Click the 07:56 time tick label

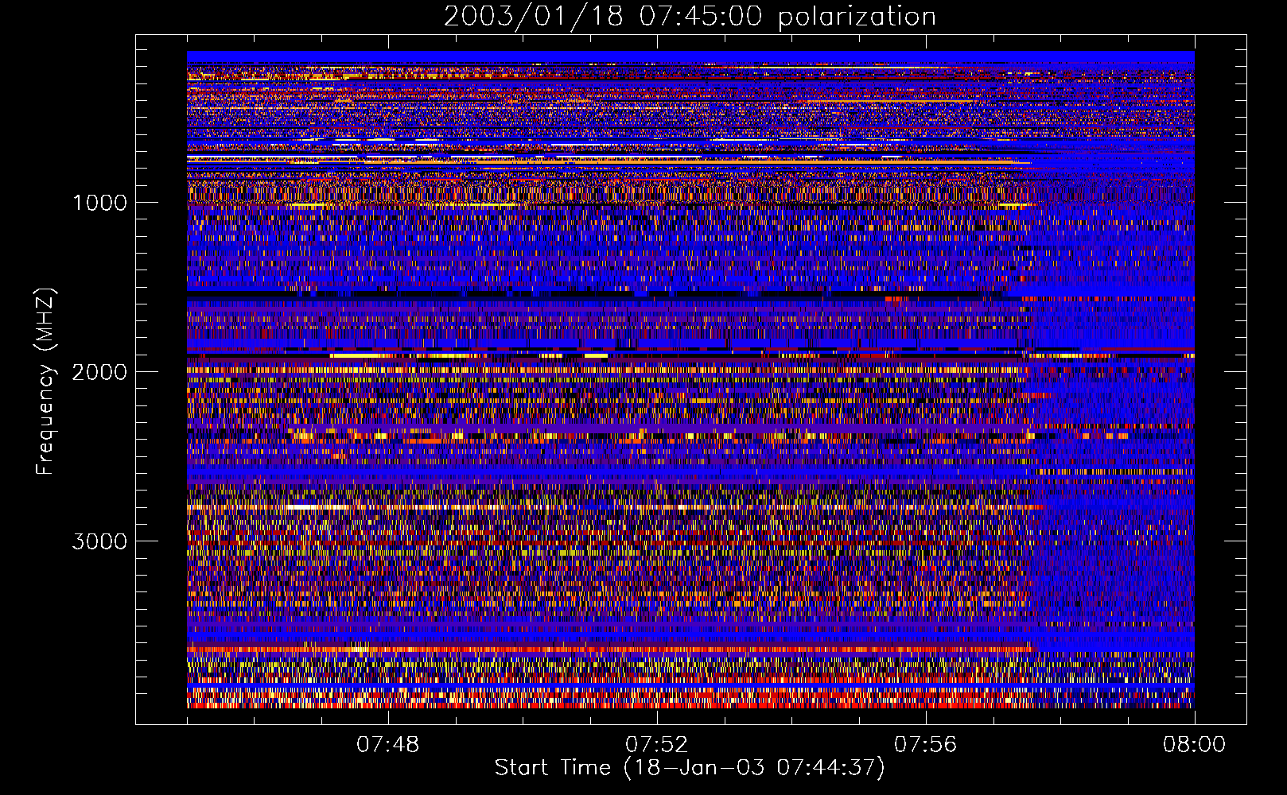tap(926, 745)
